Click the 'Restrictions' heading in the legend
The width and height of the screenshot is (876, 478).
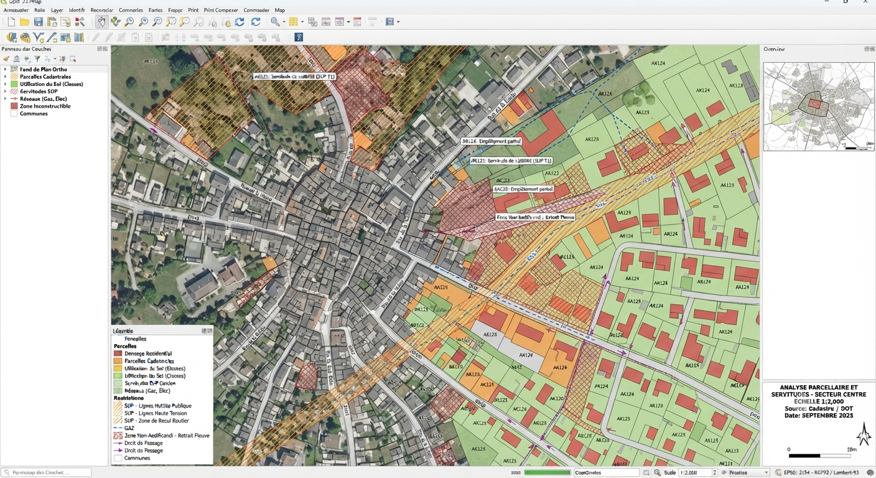click(128, 398)
